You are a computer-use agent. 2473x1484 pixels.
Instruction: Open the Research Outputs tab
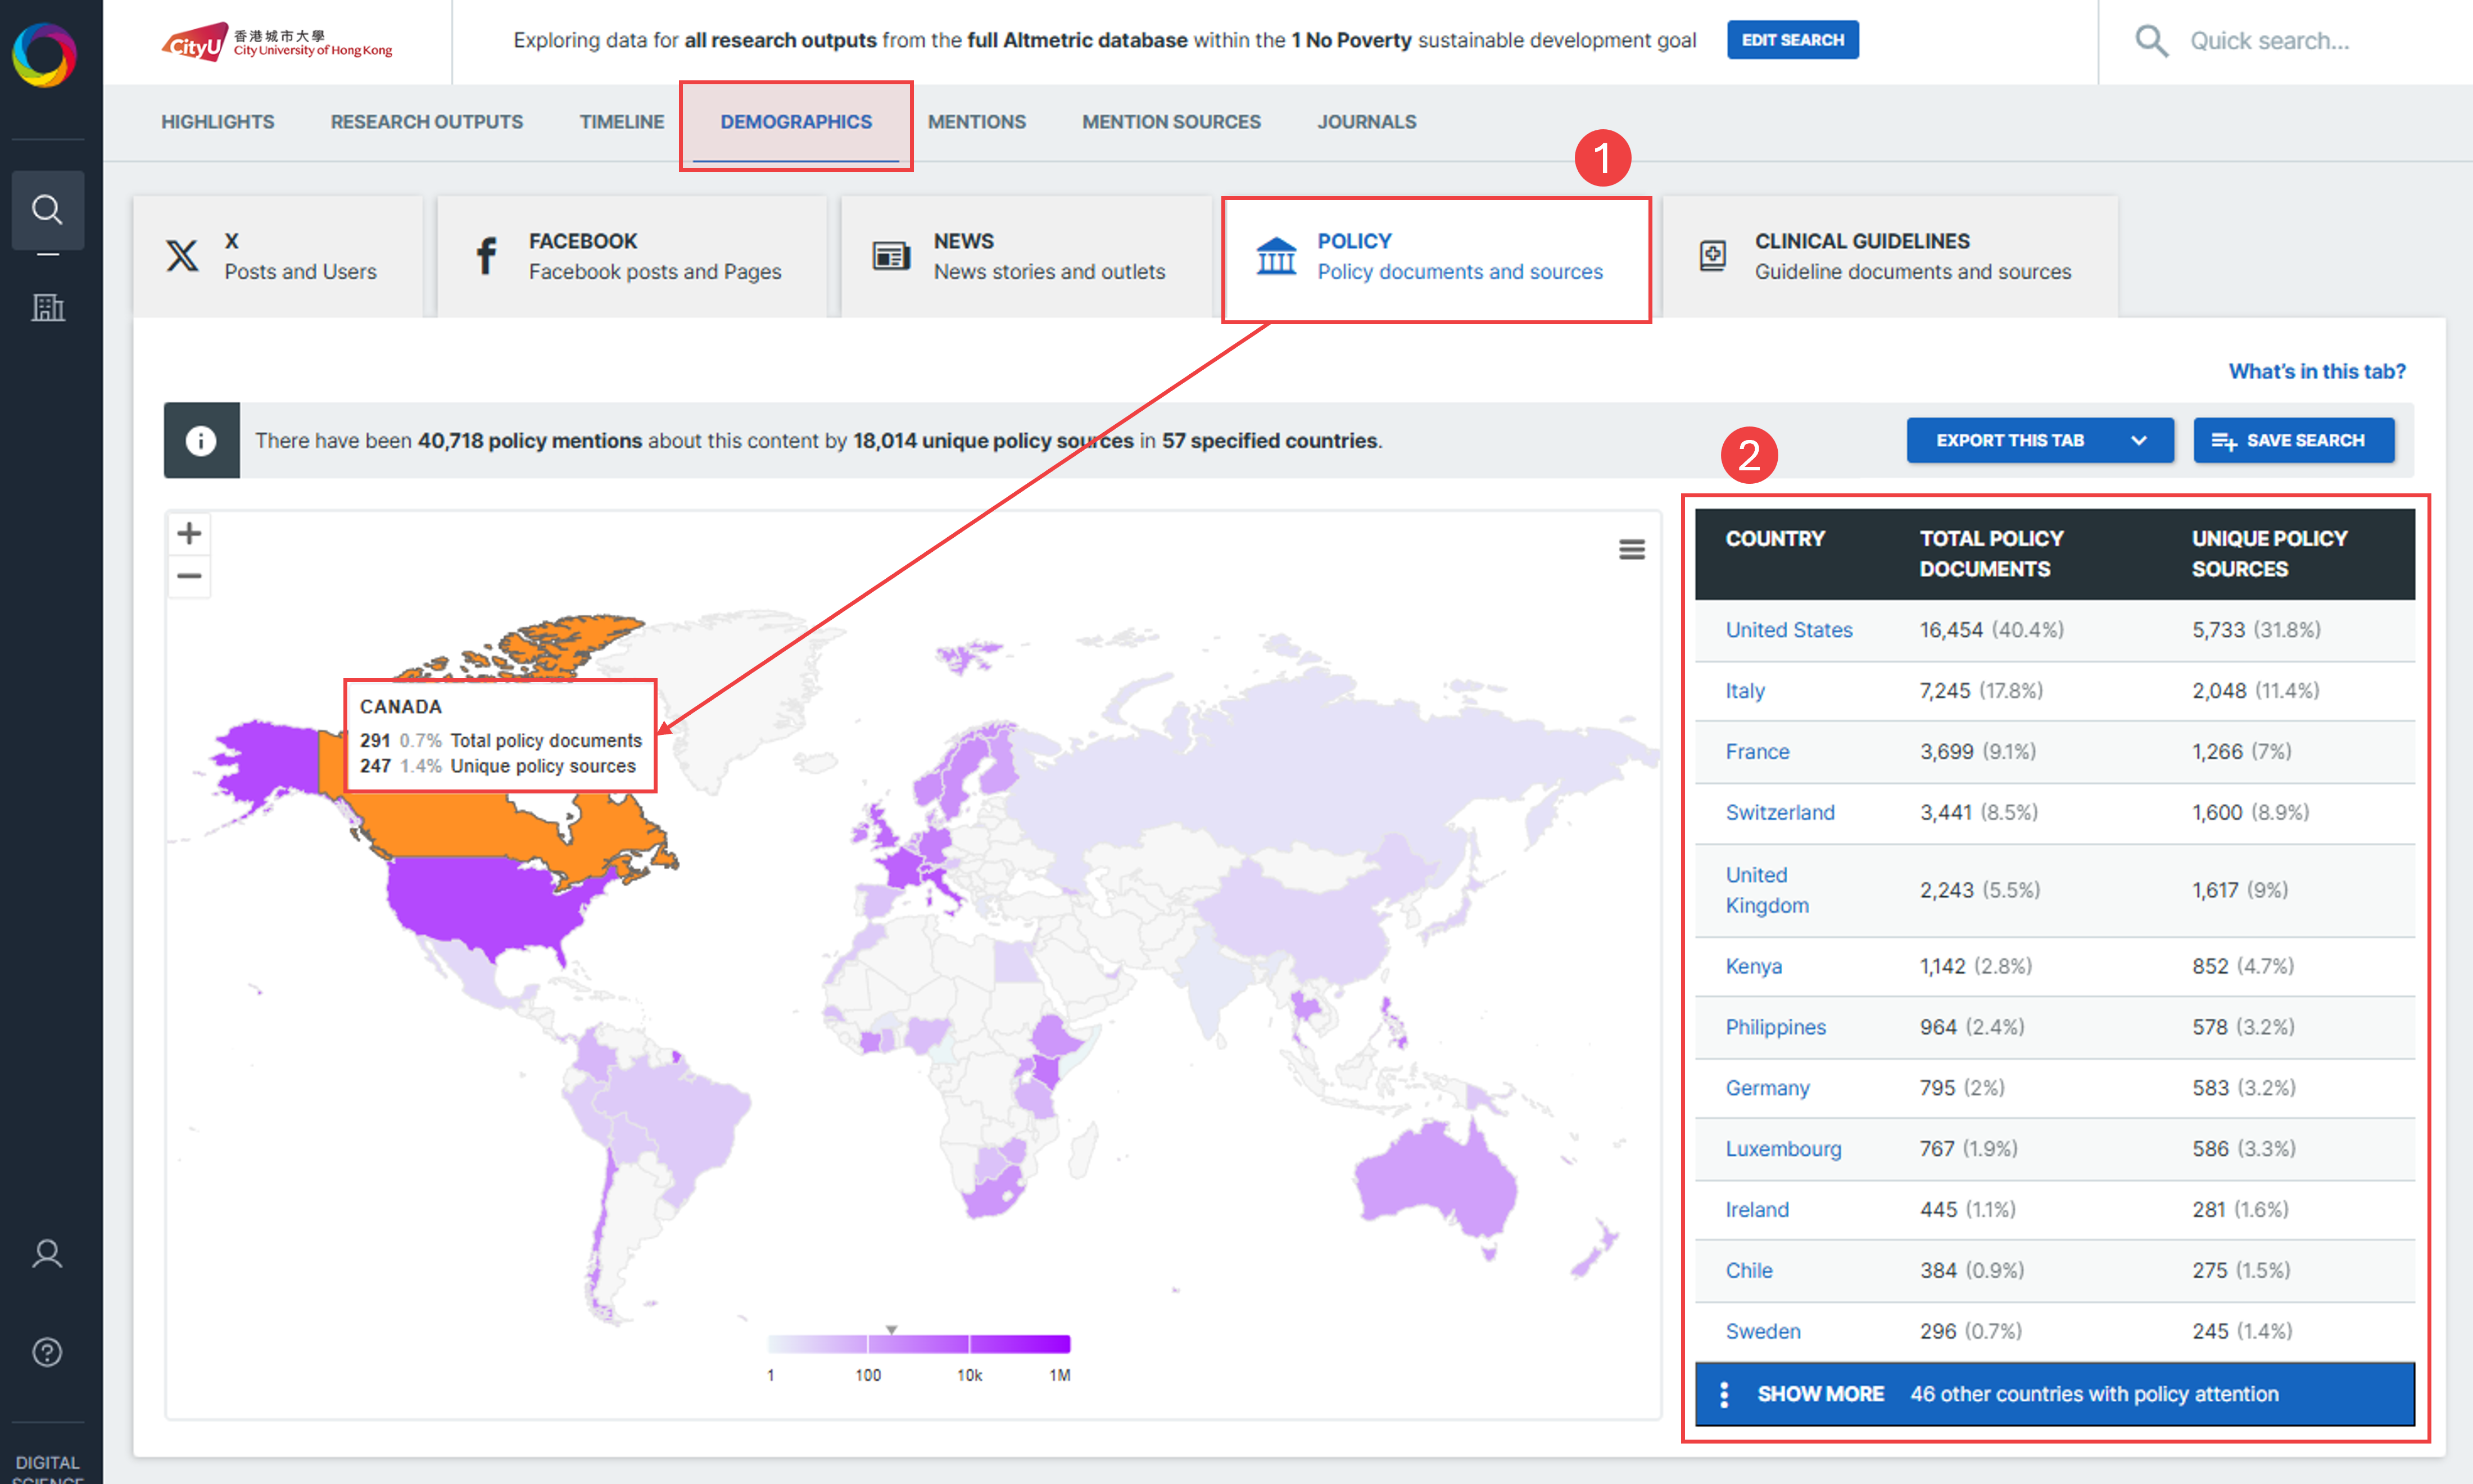click(426, 122)
